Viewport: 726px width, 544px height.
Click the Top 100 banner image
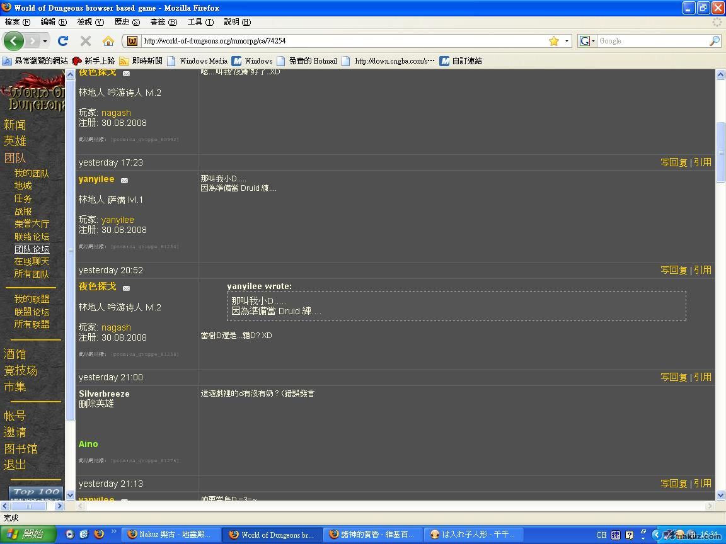click(36, 493)
